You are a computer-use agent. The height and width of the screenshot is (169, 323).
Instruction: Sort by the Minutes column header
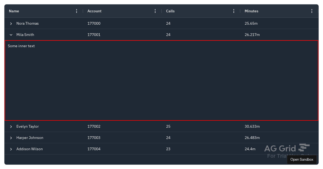point(251,11)
